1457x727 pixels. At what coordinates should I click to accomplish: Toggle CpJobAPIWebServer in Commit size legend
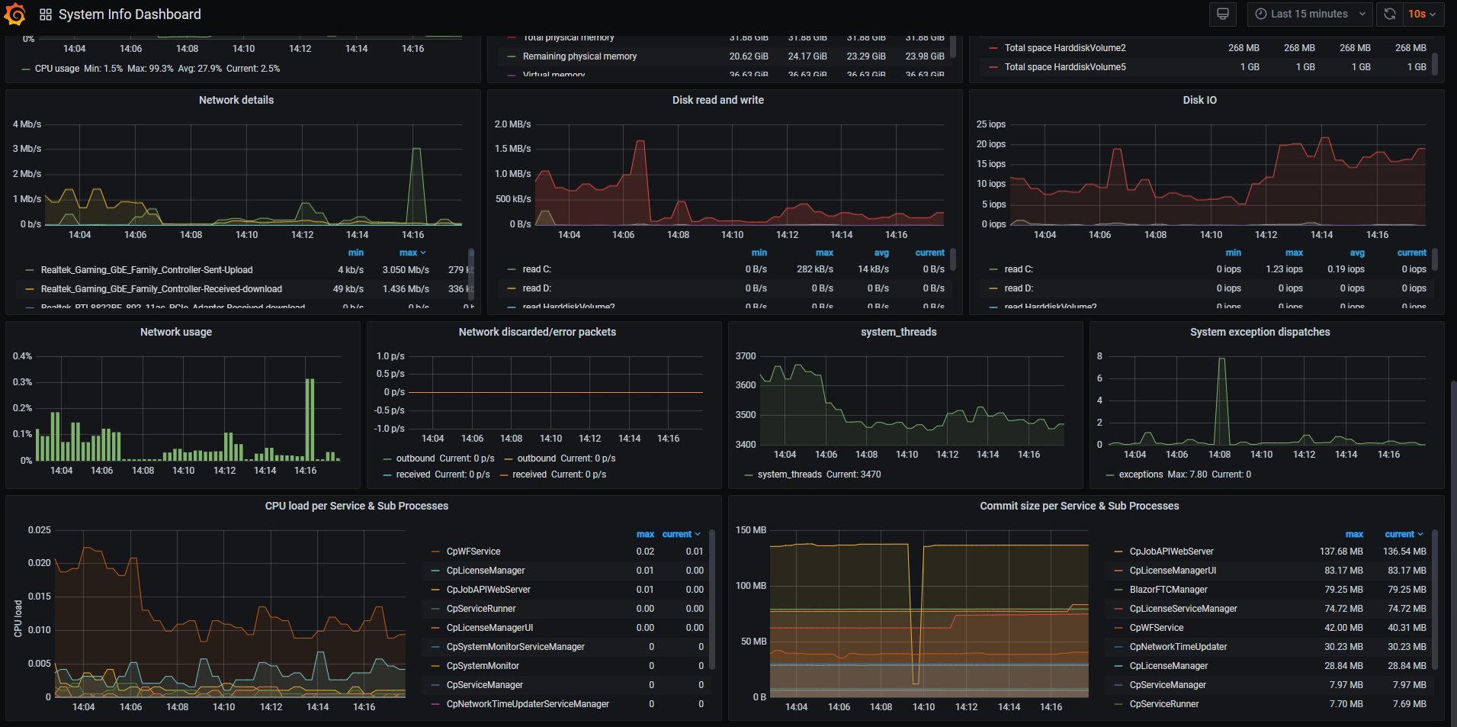tap(1171, 552)
